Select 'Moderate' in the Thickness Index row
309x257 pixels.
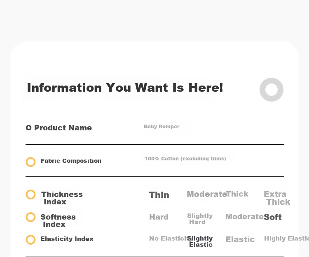(206, 194)
